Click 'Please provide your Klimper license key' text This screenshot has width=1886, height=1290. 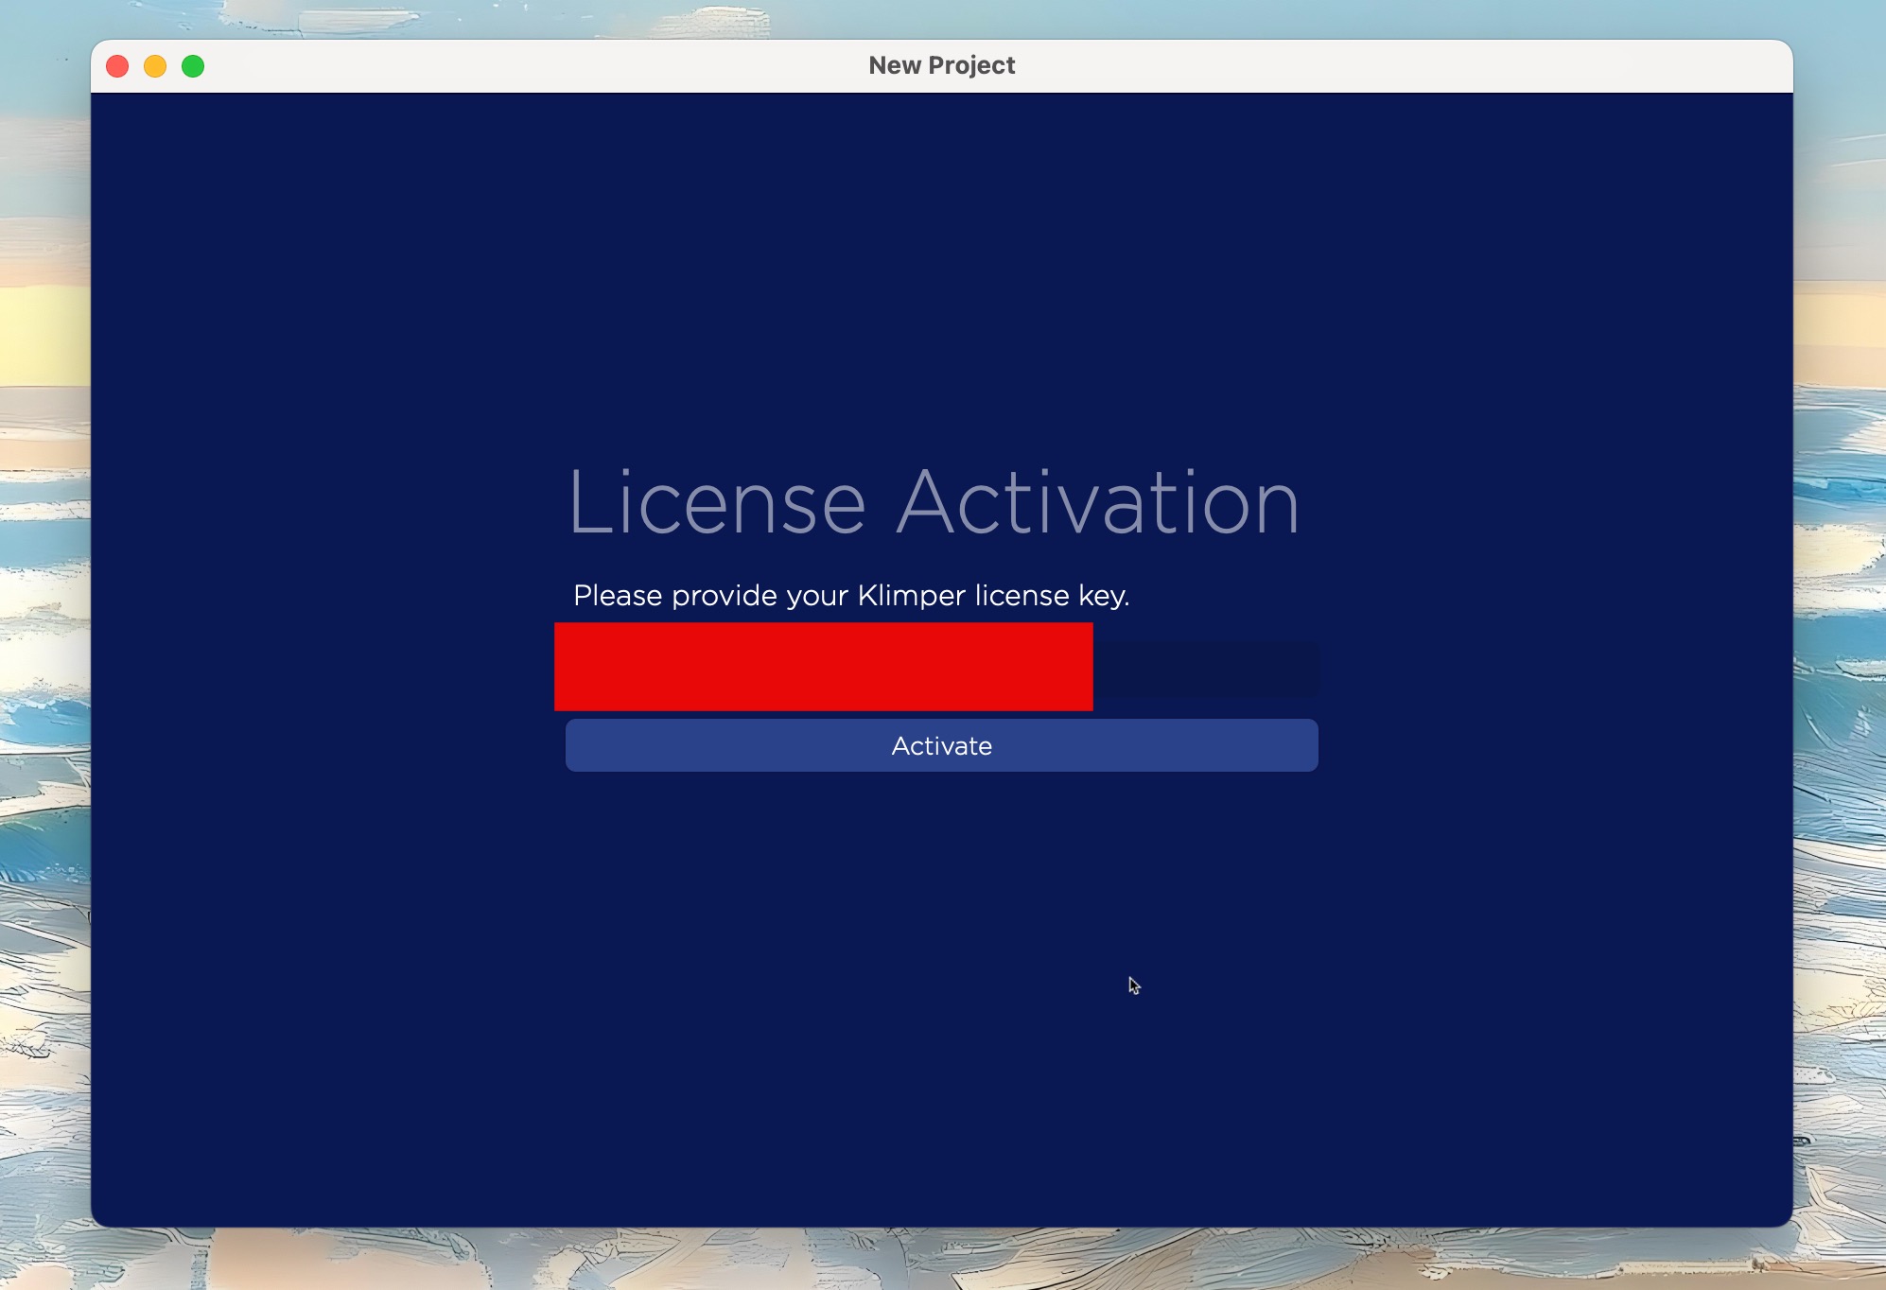click(x=851, y=596)
